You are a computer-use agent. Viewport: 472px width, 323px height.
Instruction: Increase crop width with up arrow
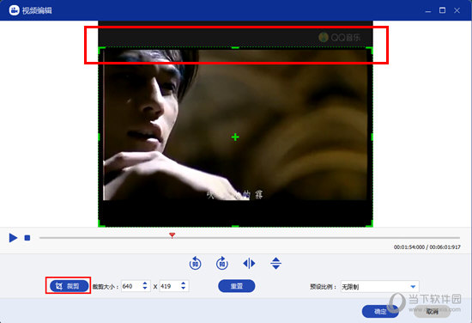(145, 283)
